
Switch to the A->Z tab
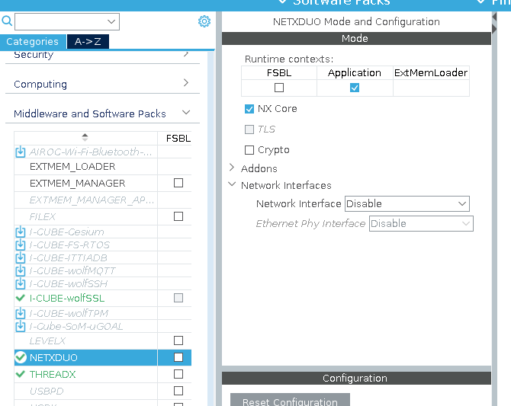88,42
